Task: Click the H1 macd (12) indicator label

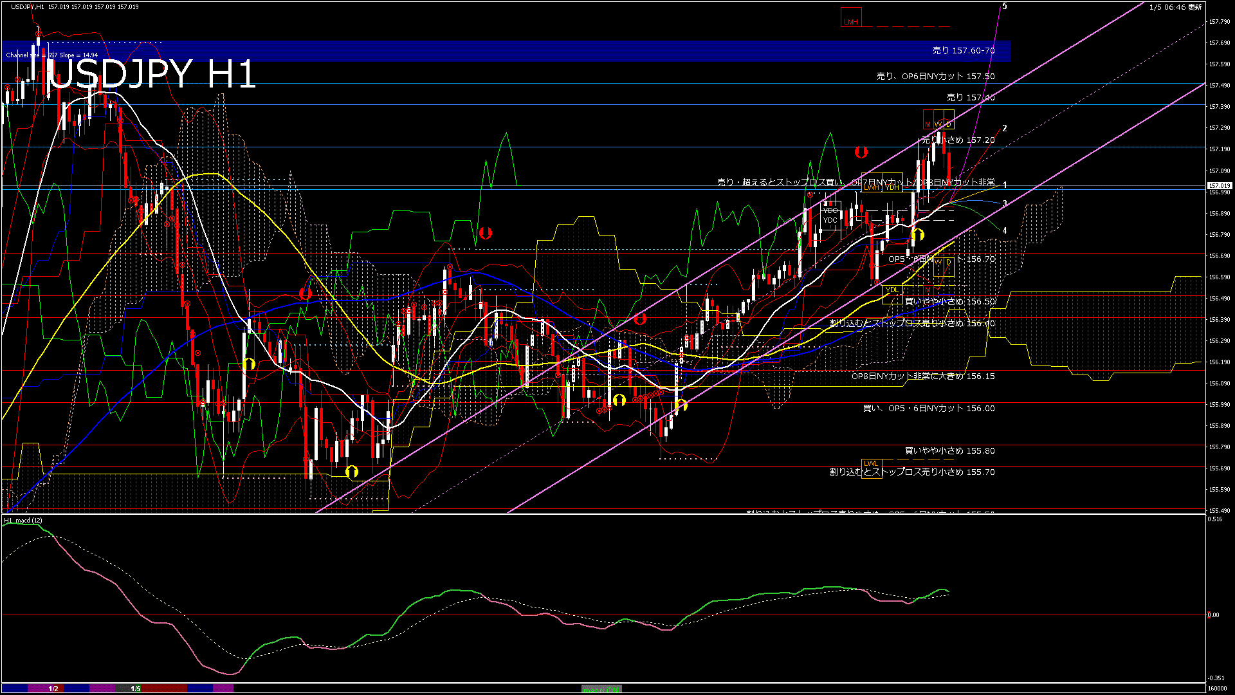Action: pyautogui.click(x=23, y=520)
